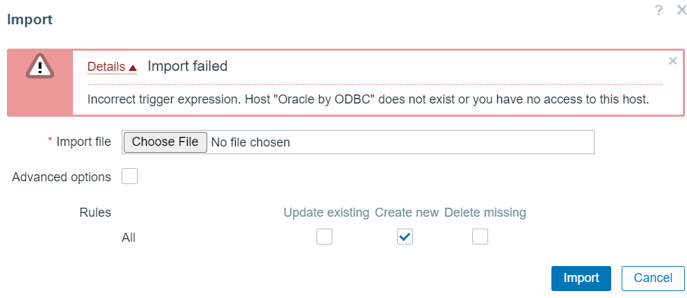The image size is (687, 298).
Task: Click the Import dialog title
Action: tap(30, 19)
